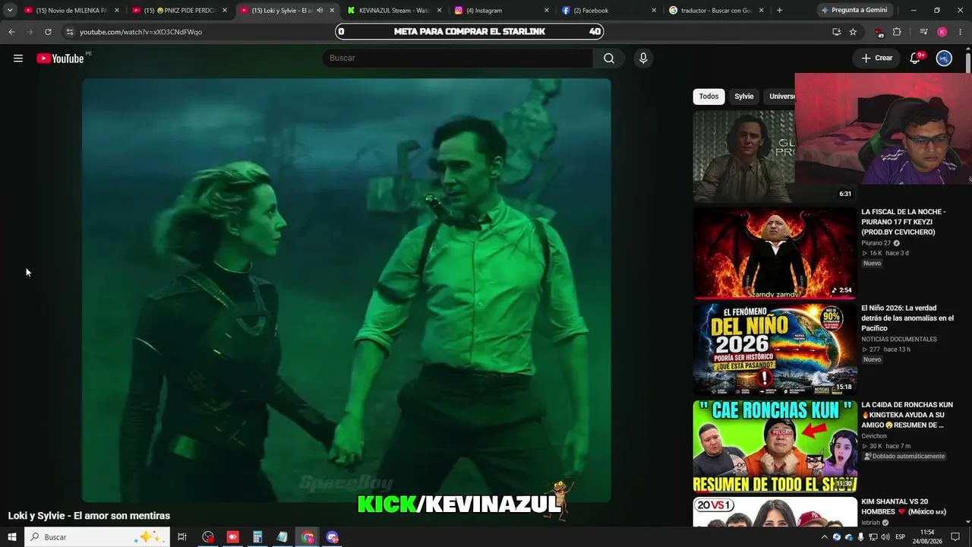Open El Niño 2026 video thumbnail
Screen dimensions: 972x547
[x=775, y=349]
